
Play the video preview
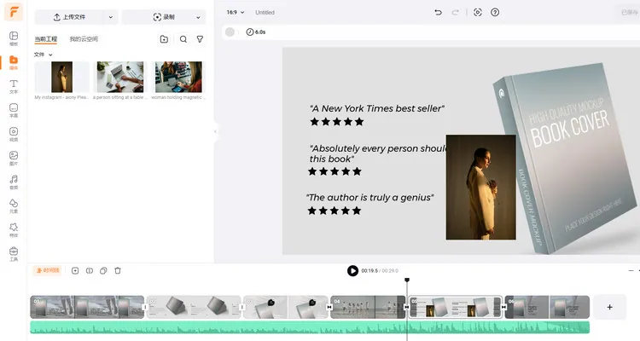tap(352, 270)
